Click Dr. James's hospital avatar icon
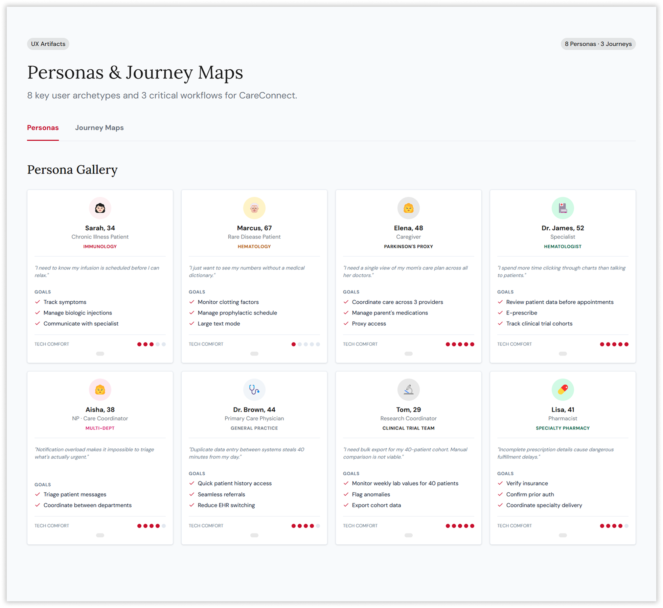Image resolution: width=663 pixels, height=608 pixels. [x=563, y=208]
